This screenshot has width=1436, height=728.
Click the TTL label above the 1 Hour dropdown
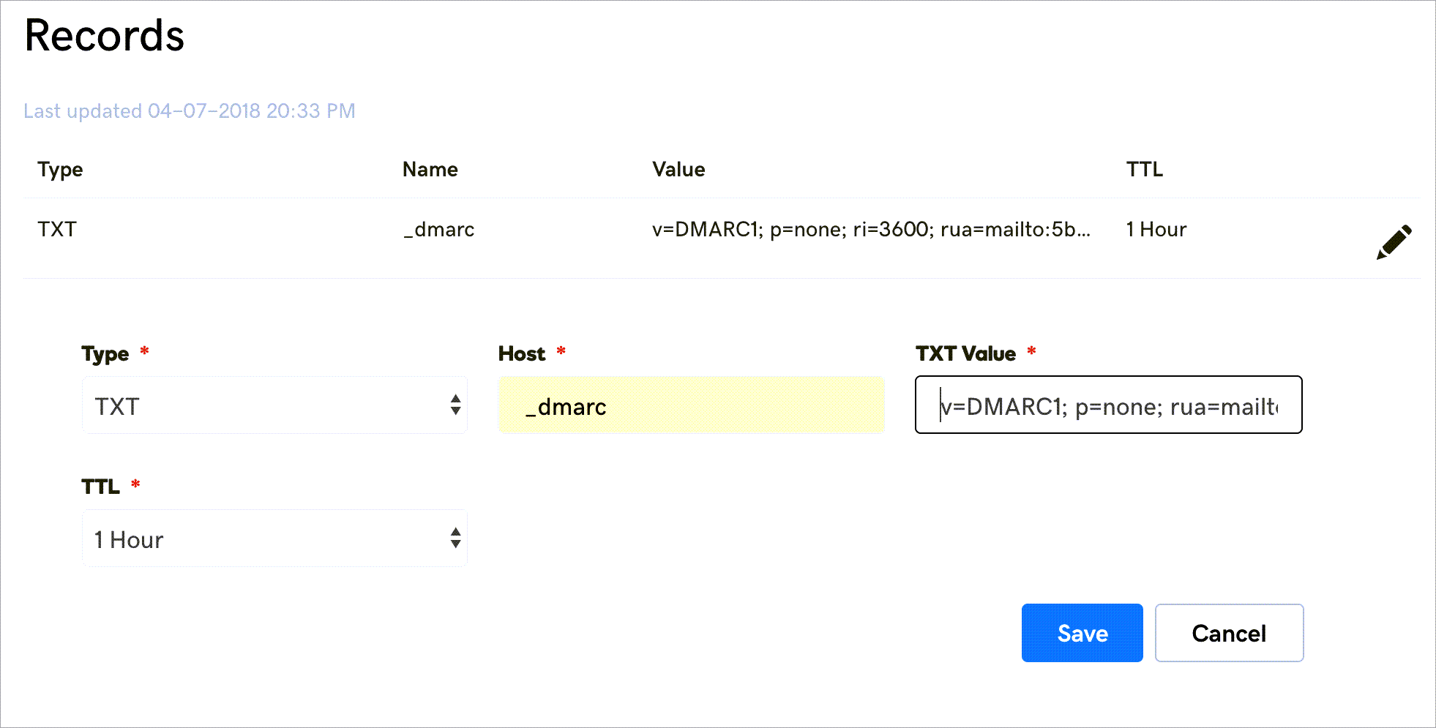[100, 487]
